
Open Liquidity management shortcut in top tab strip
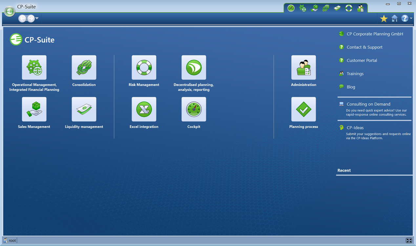[x=337, y=8]
